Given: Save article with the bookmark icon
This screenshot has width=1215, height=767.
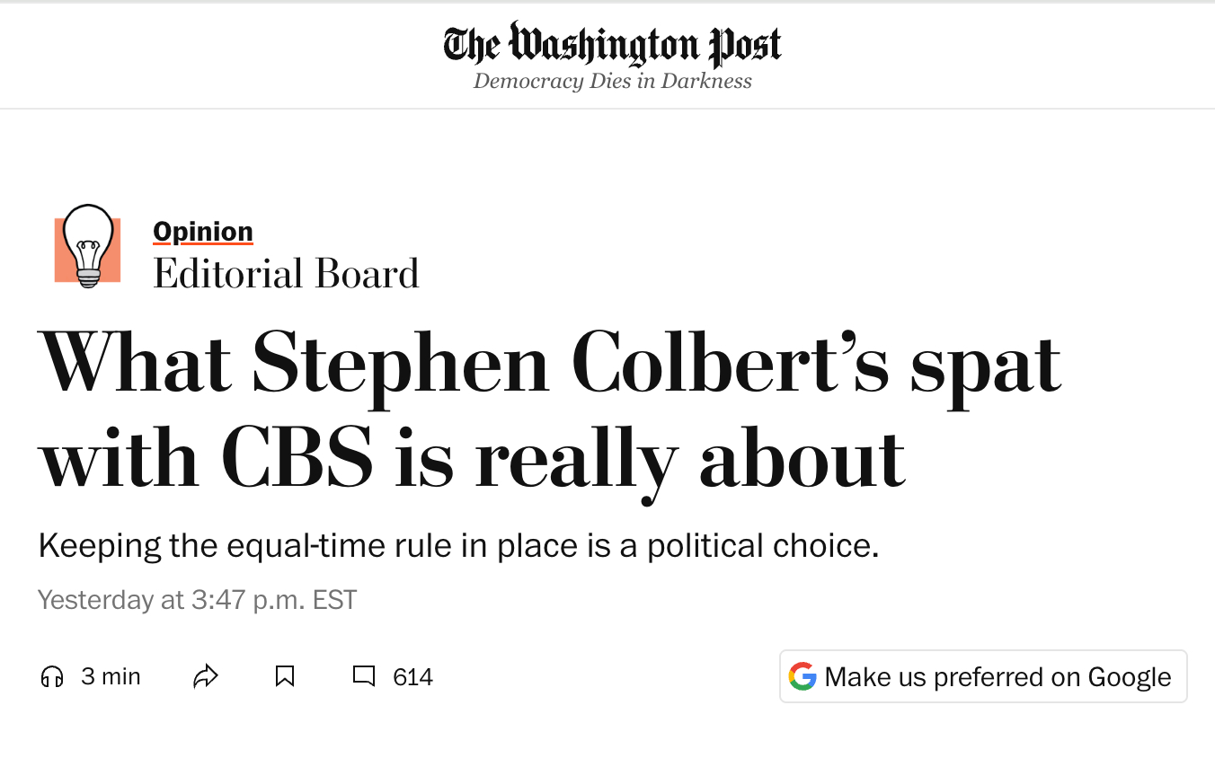Looking at the screenshot, I should coord(285,676).
